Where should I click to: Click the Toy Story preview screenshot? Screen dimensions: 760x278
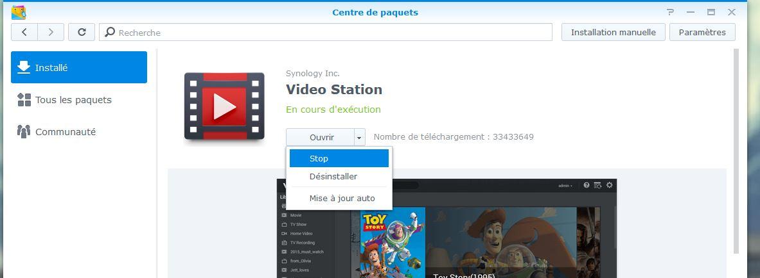(447, 228)
